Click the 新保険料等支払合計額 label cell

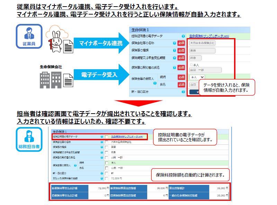click(70, 188)
